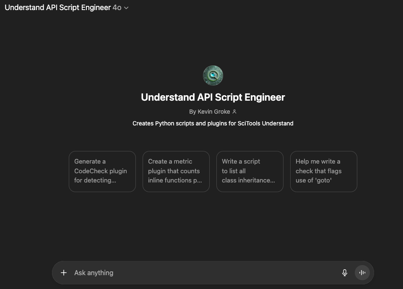The height and width of the screenshot is (289, 403).
Task: Open the Understand API Script Engineer header menu
Action: point(57,8)
